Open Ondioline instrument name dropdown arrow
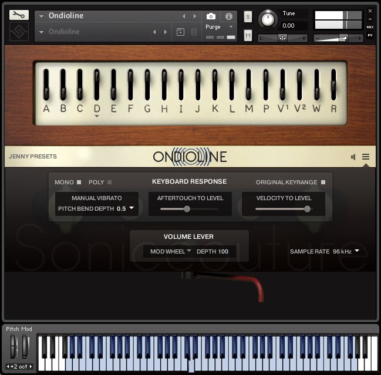 [41, 16]
